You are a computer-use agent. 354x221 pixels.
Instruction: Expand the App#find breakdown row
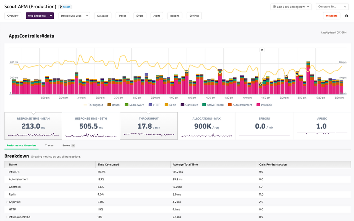click(7, 202)
